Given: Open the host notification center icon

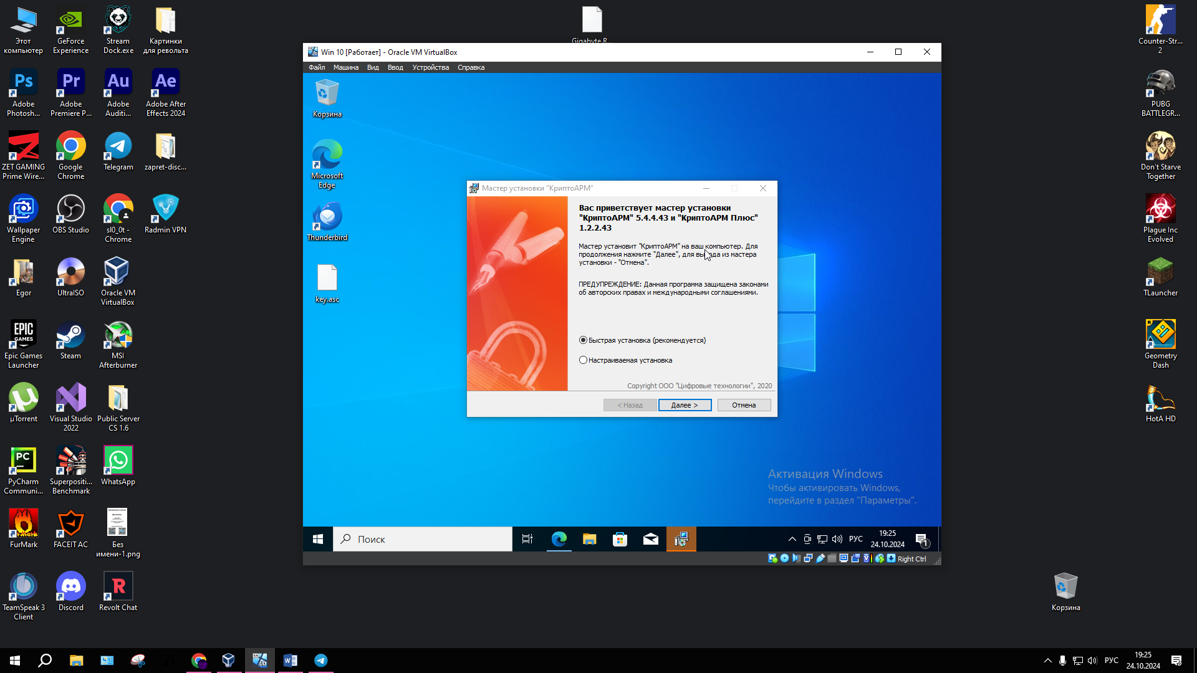Looking at the screenshot, I should tap(1176, 661).
